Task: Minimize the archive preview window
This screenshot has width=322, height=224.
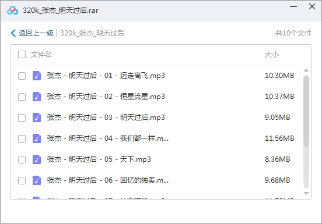Action: (293, 7)
